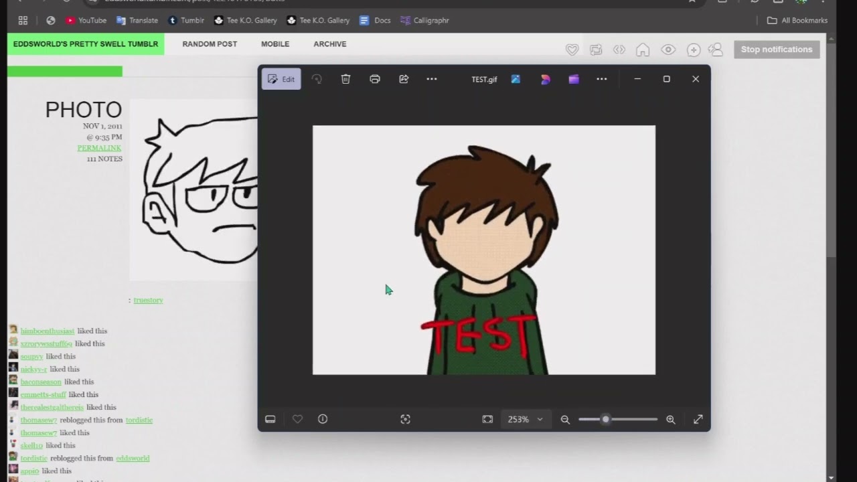Toggle the filmstrip icon in Photos bottom bar
The image size is (857, 482).
[270, 419]
